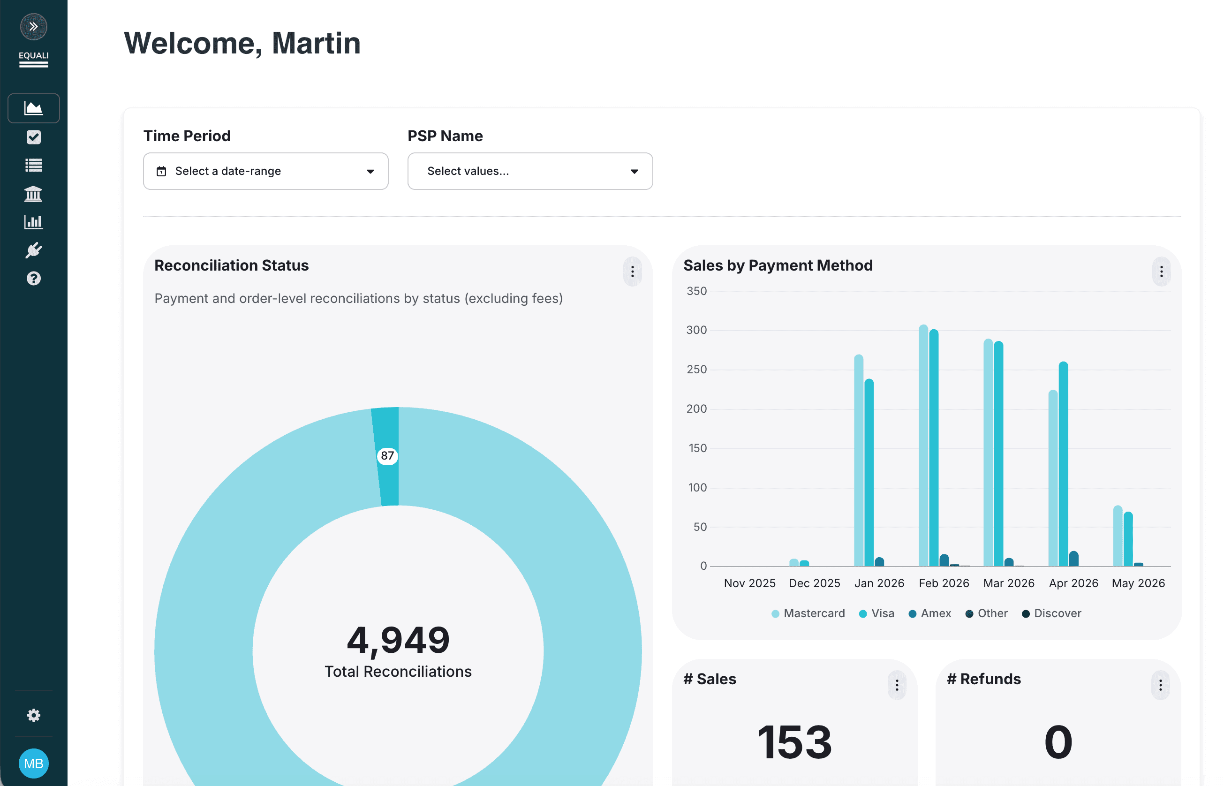The width and height of the screenshot is (1224, 786).
Task: Click the Reconciliation Status title
Action: [x=231, y=265]
